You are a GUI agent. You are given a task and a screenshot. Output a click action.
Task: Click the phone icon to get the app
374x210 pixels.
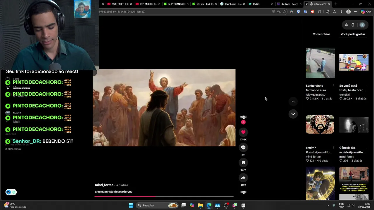coord(353,25)
